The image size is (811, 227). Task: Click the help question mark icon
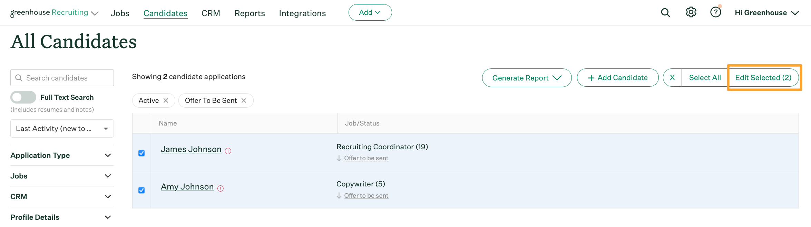point(715,12)
